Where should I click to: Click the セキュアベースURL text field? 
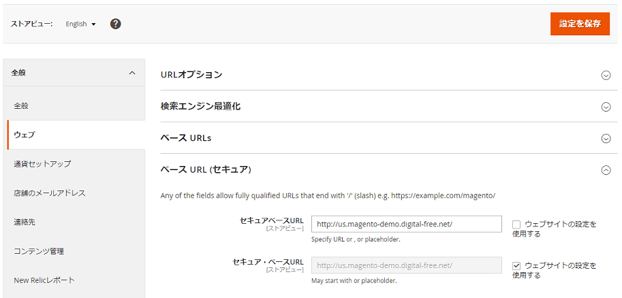[x=406, y=225]
